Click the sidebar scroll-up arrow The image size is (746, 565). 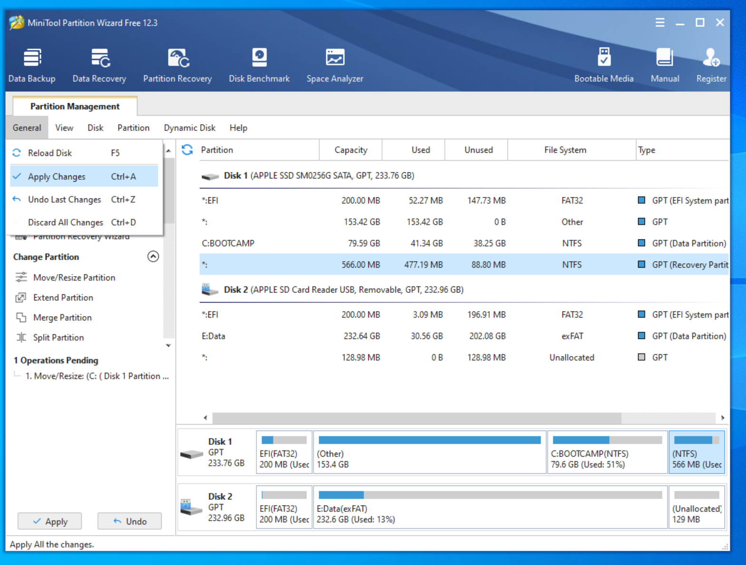coord(168,151)
